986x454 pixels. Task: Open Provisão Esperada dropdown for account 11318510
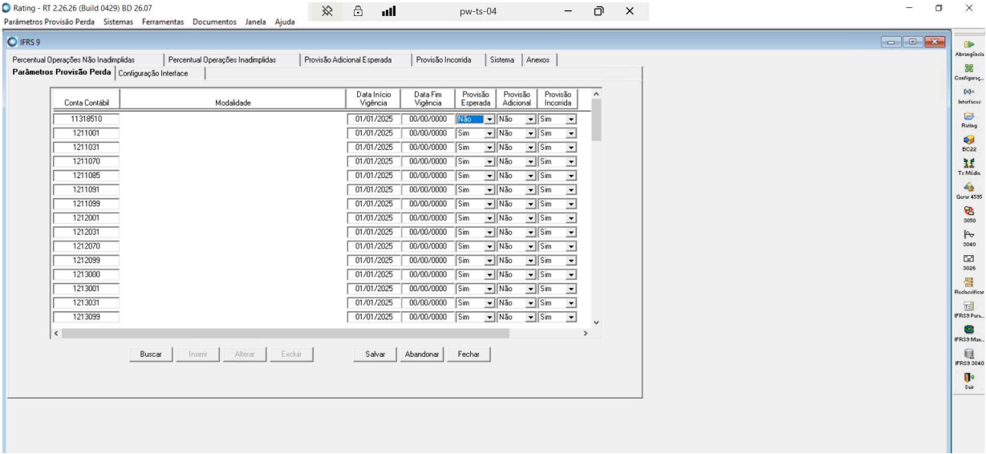(x=489, y=119)
